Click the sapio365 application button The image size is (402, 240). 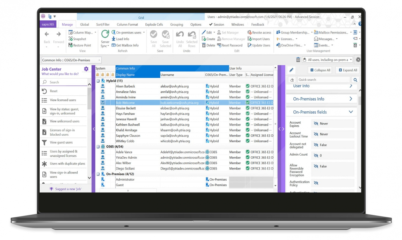(48, 25)
